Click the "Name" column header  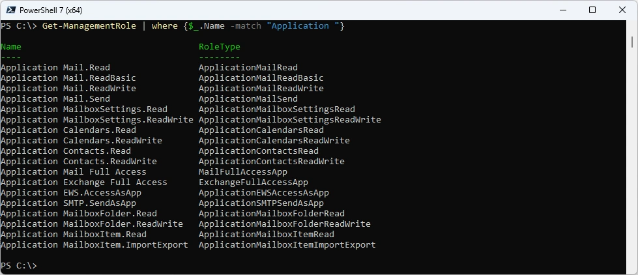click(11, 47)
